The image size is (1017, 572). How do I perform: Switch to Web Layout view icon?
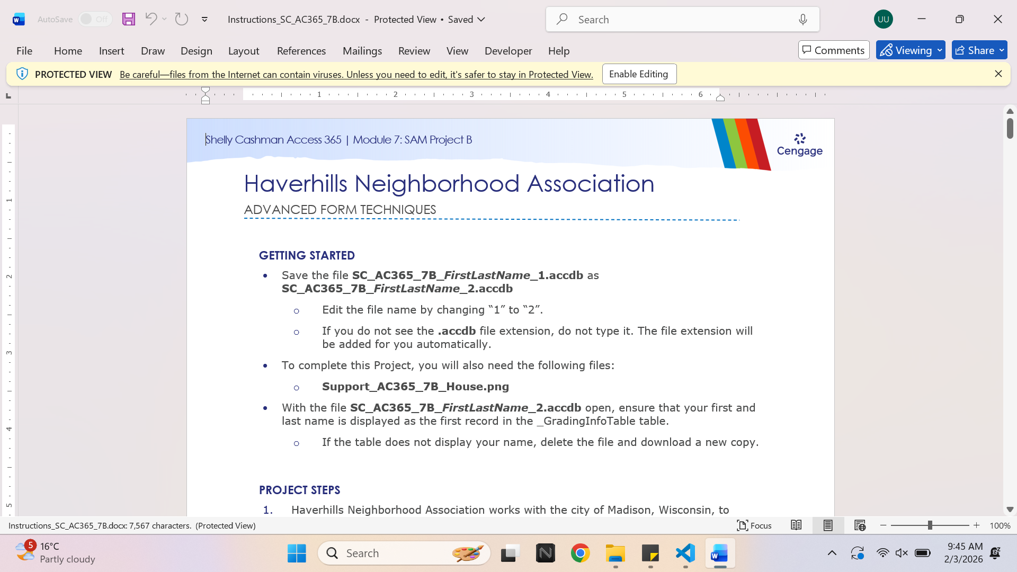point(860,525)
